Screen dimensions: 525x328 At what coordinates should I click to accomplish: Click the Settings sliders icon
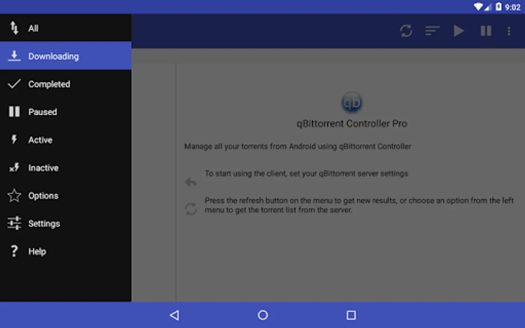pyautogui.click(x=14, y=223)
